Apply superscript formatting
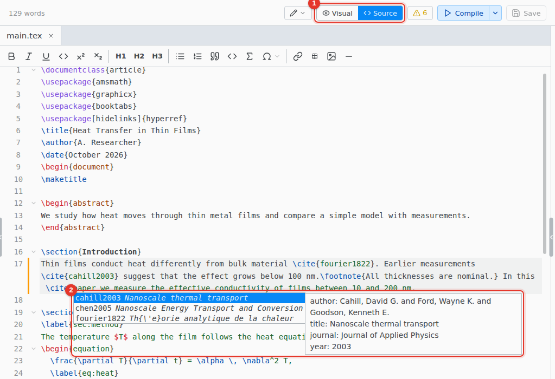Image resolution: width=555 pixels, height=379 pixels. (x=81, y=56)
